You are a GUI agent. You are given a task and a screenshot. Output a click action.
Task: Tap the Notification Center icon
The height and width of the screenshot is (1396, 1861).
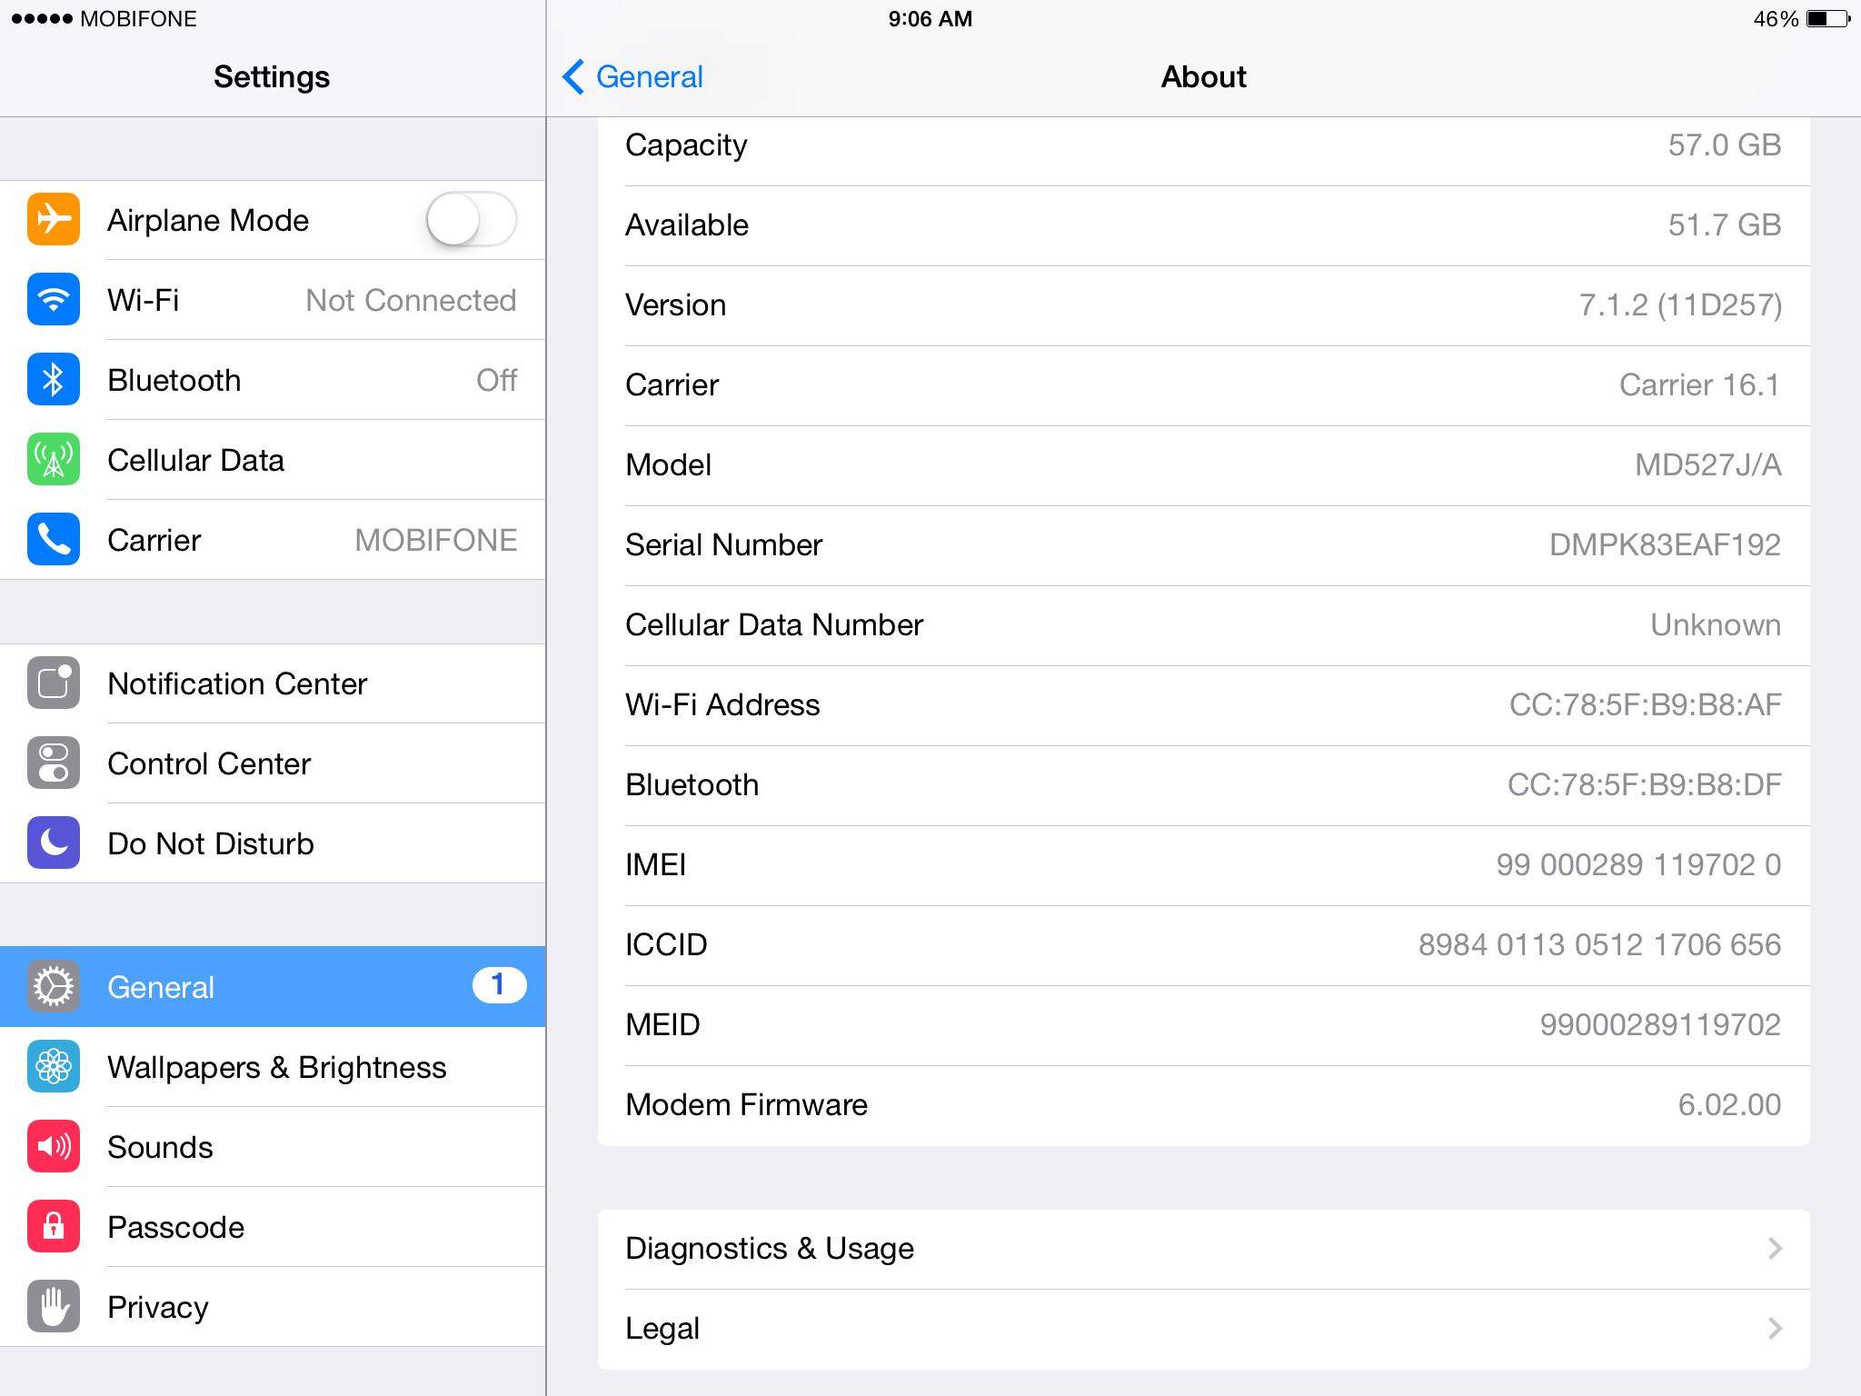click(54, 683)
